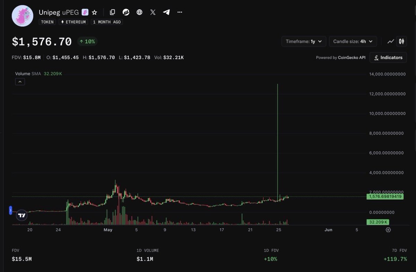
Task: Click the green +10% price change badge
Action: 87,42
